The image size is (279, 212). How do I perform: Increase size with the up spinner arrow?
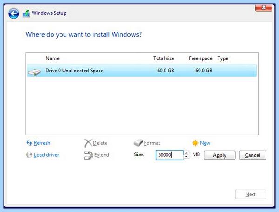click(x=186, y=153)
